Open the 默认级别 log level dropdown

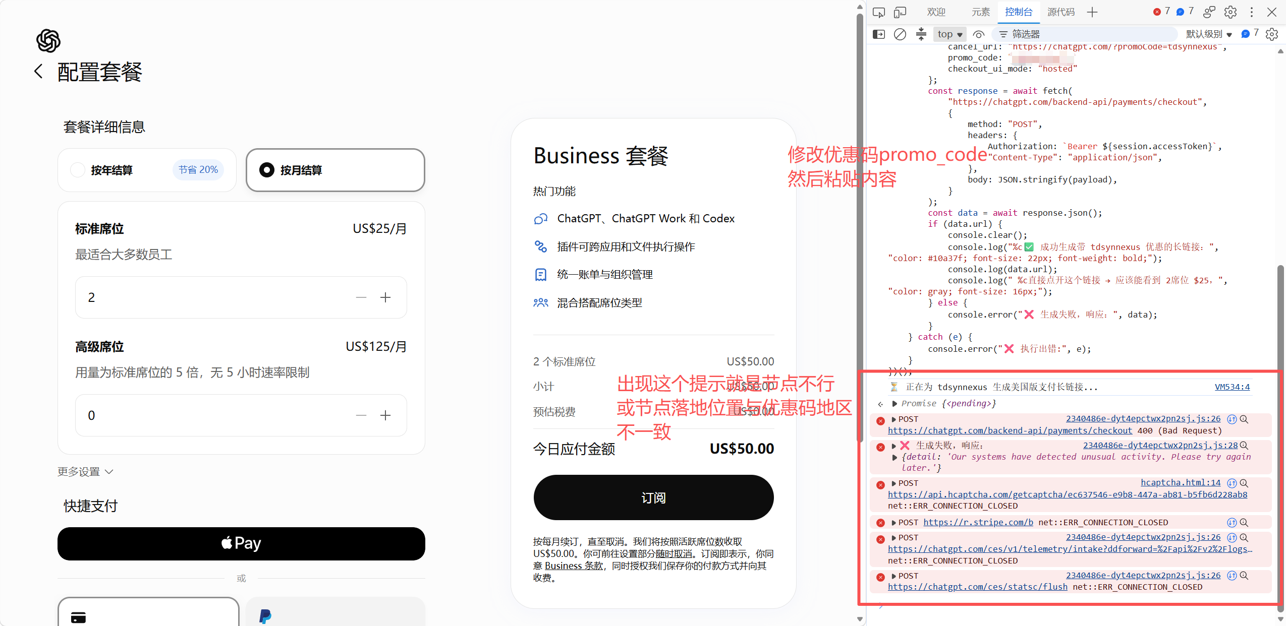[1209, 34]
